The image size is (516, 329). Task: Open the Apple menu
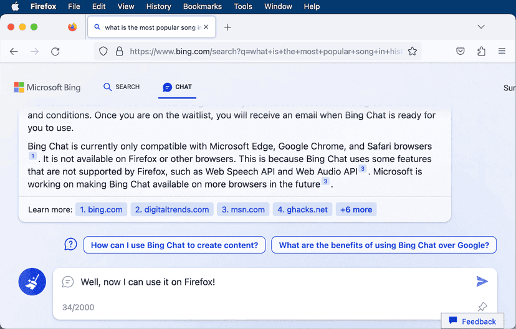coord(15,7)
